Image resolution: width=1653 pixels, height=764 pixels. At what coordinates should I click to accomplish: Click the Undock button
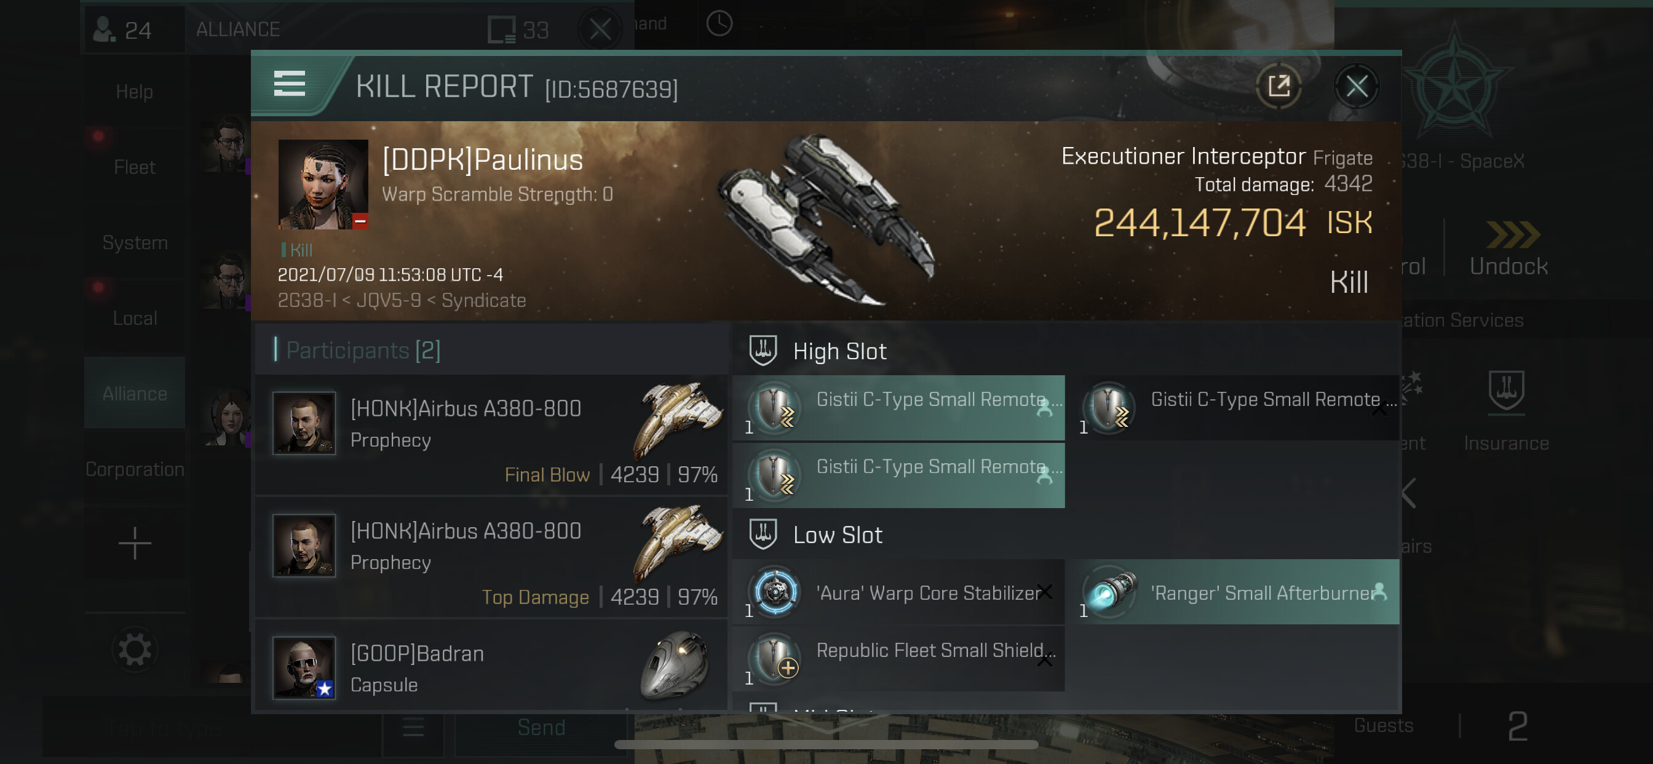pos(1508,249)
